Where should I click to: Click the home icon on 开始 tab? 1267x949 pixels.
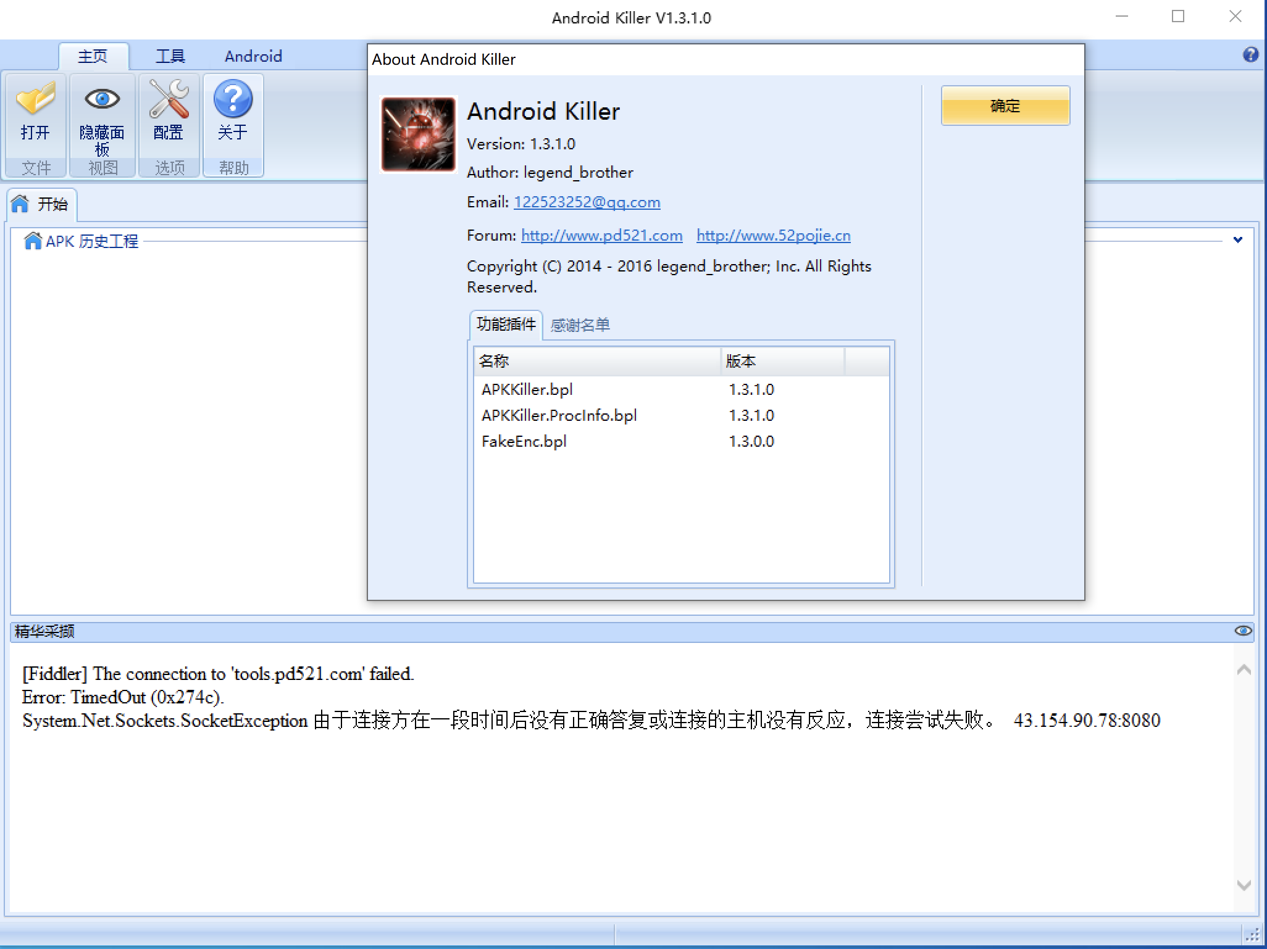pyautogui.click(x=20, y=204)
